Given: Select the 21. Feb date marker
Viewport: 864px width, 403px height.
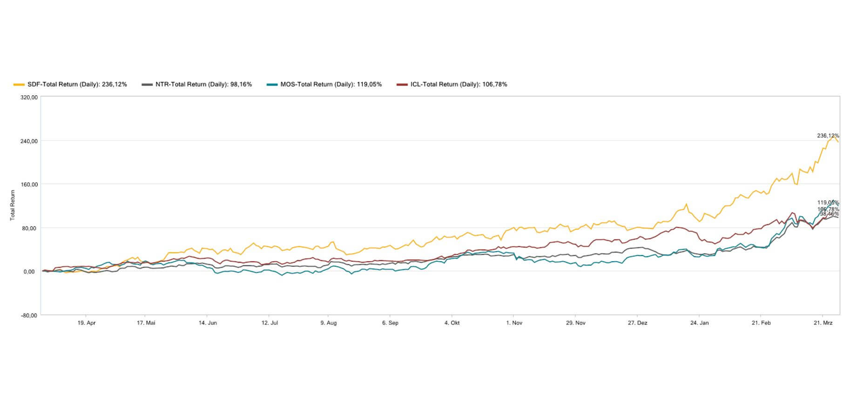Looking at the screenshot, I should pos(761,323).
